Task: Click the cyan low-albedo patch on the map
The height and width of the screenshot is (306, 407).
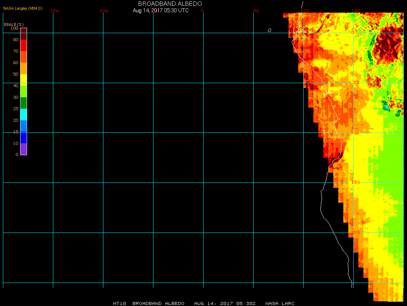Action: click(386, 107)
